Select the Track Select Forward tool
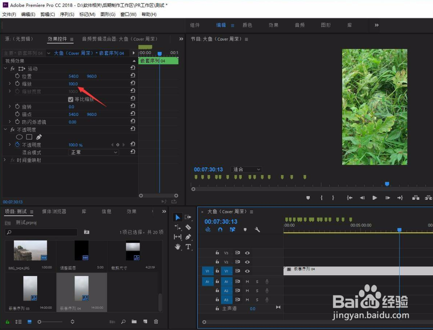The image size is (433, 330). click(x=188, y=217)
